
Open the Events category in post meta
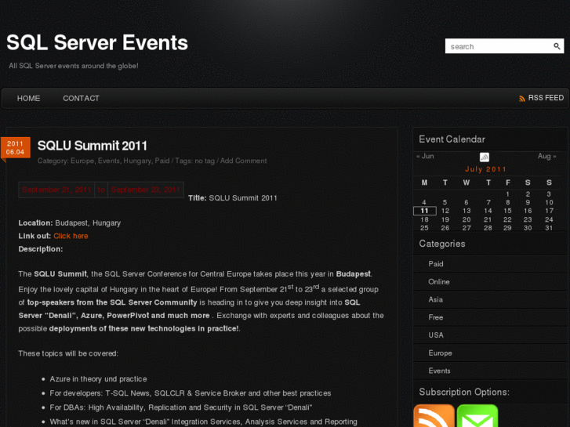109,161
